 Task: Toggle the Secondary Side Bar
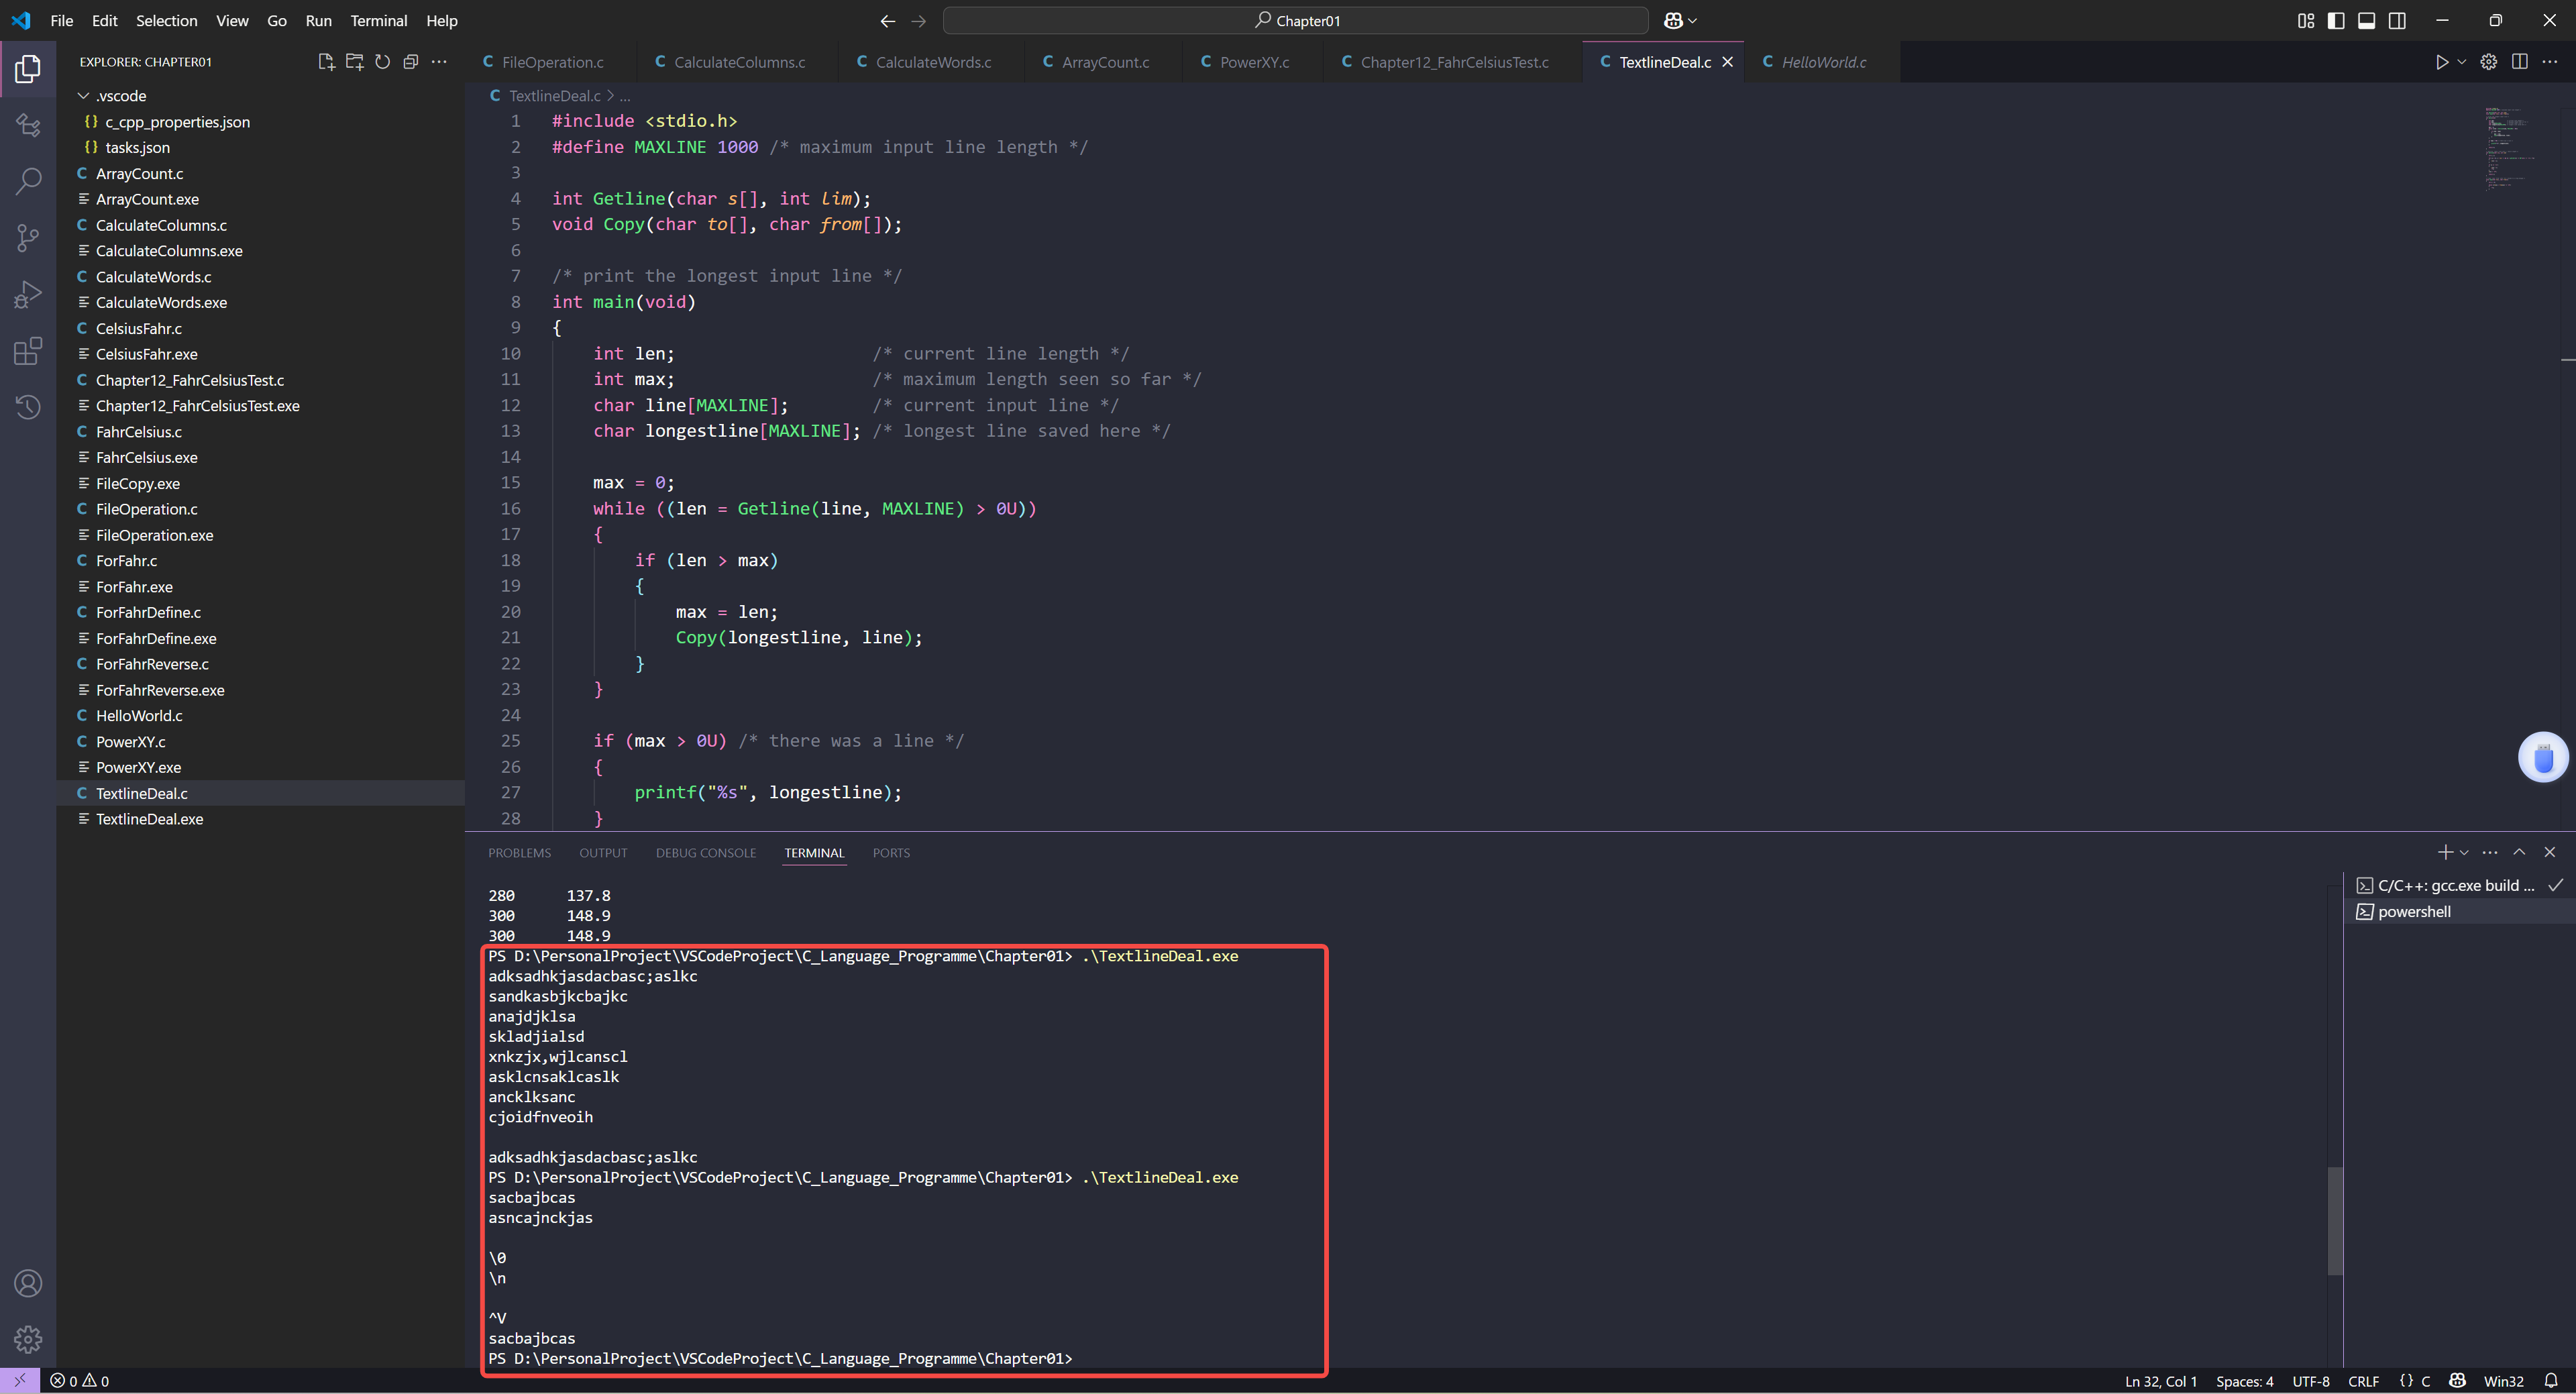[x=2397, y=21]
